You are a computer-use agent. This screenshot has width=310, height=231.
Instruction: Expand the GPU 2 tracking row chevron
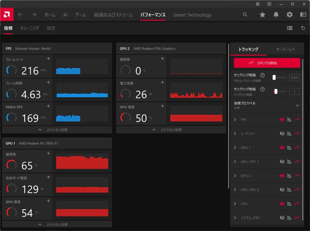coord(235,176)
